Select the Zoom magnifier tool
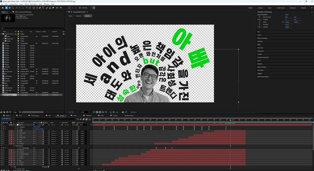This screenshot has height=171, width=314. click(x=13, y=8)
